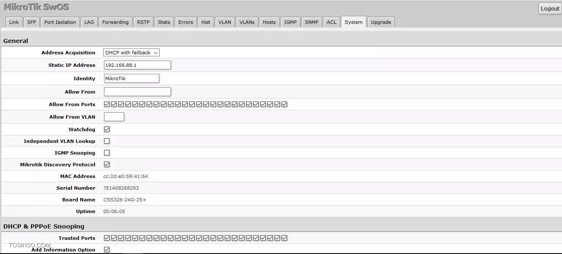Open the Address Acquisition dropdown
The image size is (562, 254).
click(x=131, y=53)
